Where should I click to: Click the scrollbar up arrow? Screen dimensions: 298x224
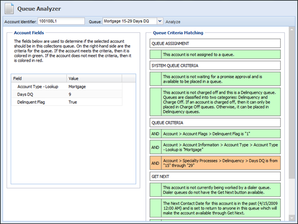tap(291, 30)
